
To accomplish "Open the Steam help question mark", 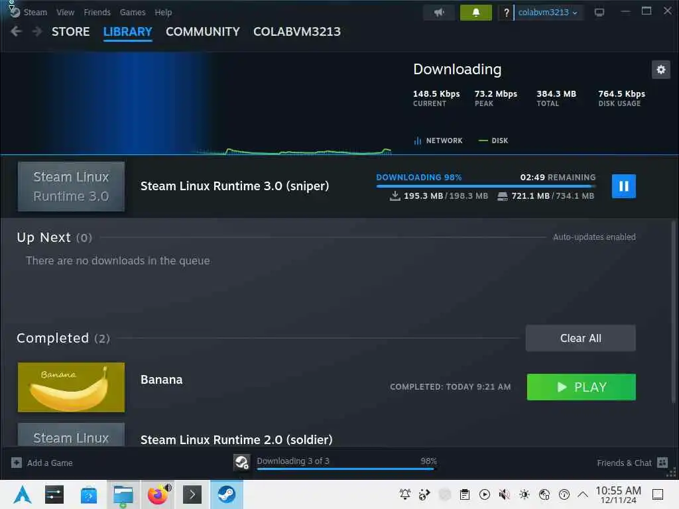I will 506,13.
